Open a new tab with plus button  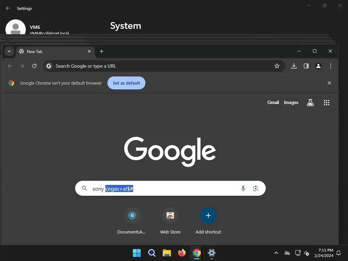101,51
